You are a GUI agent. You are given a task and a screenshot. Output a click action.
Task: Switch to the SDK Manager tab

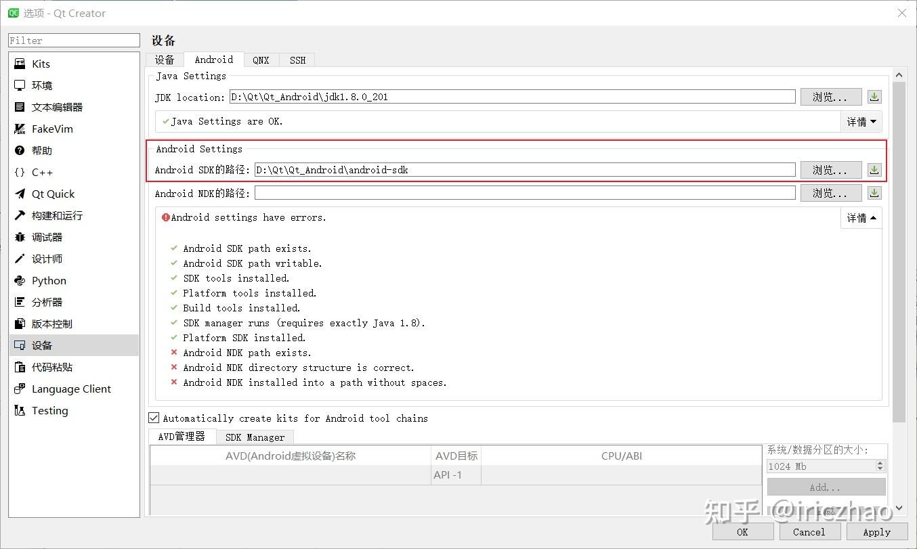click(255, 437)
